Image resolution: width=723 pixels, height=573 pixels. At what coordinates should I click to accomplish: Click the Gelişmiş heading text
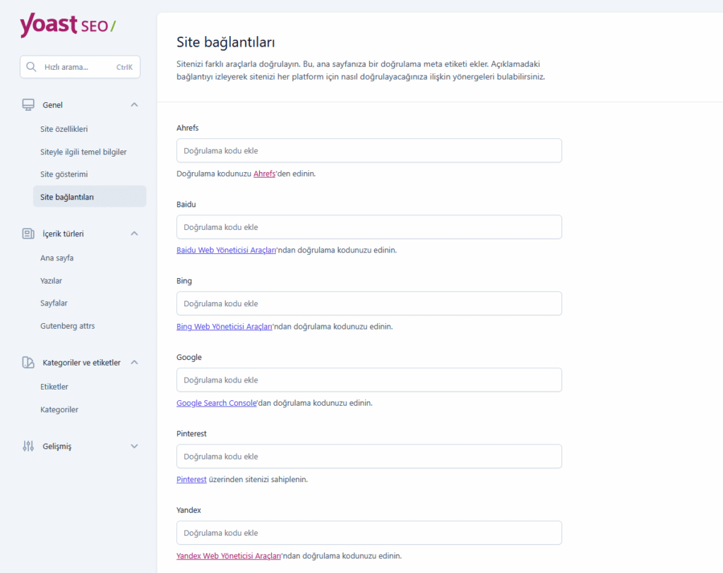[57, 446]
